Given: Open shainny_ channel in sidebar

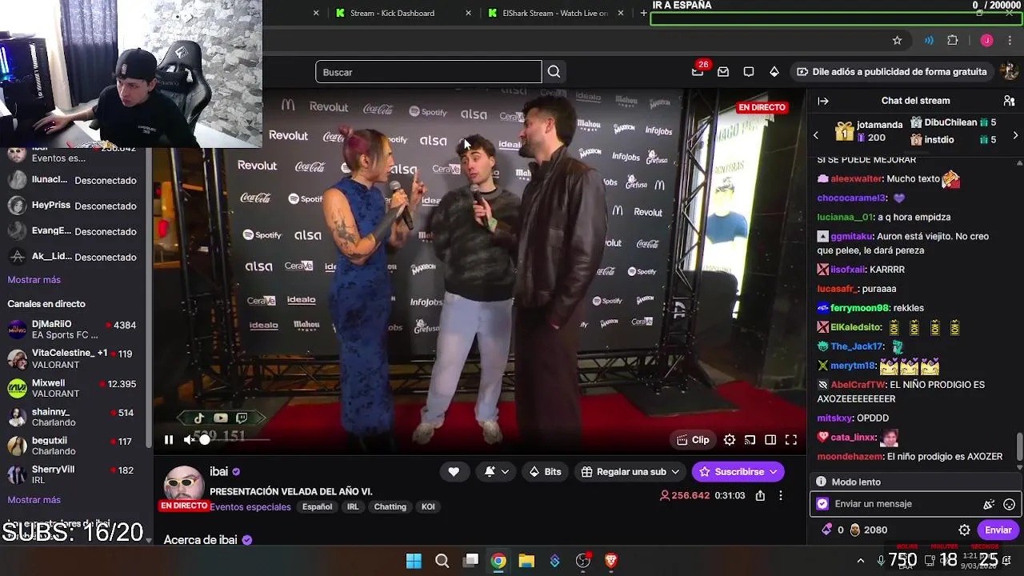Looking at the screenshot, I should click(73, 417).
